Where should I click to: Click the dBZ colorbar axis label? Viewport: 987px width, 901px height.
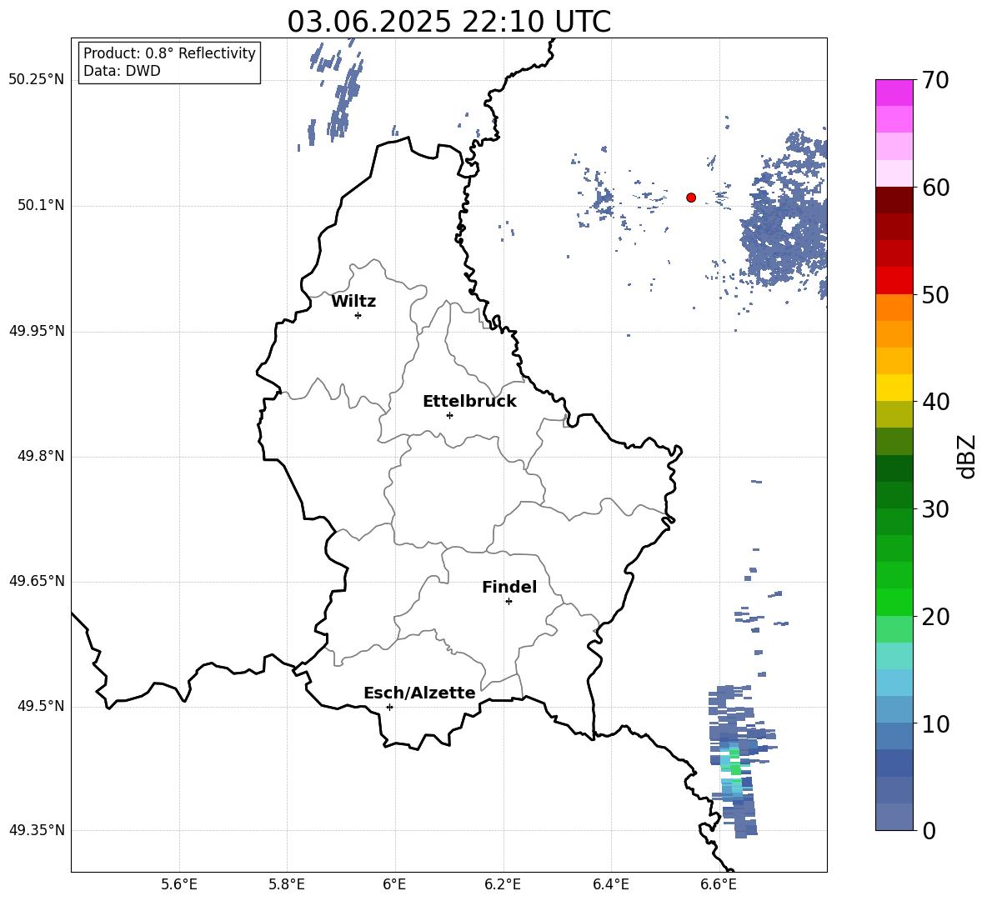(966, 456)
